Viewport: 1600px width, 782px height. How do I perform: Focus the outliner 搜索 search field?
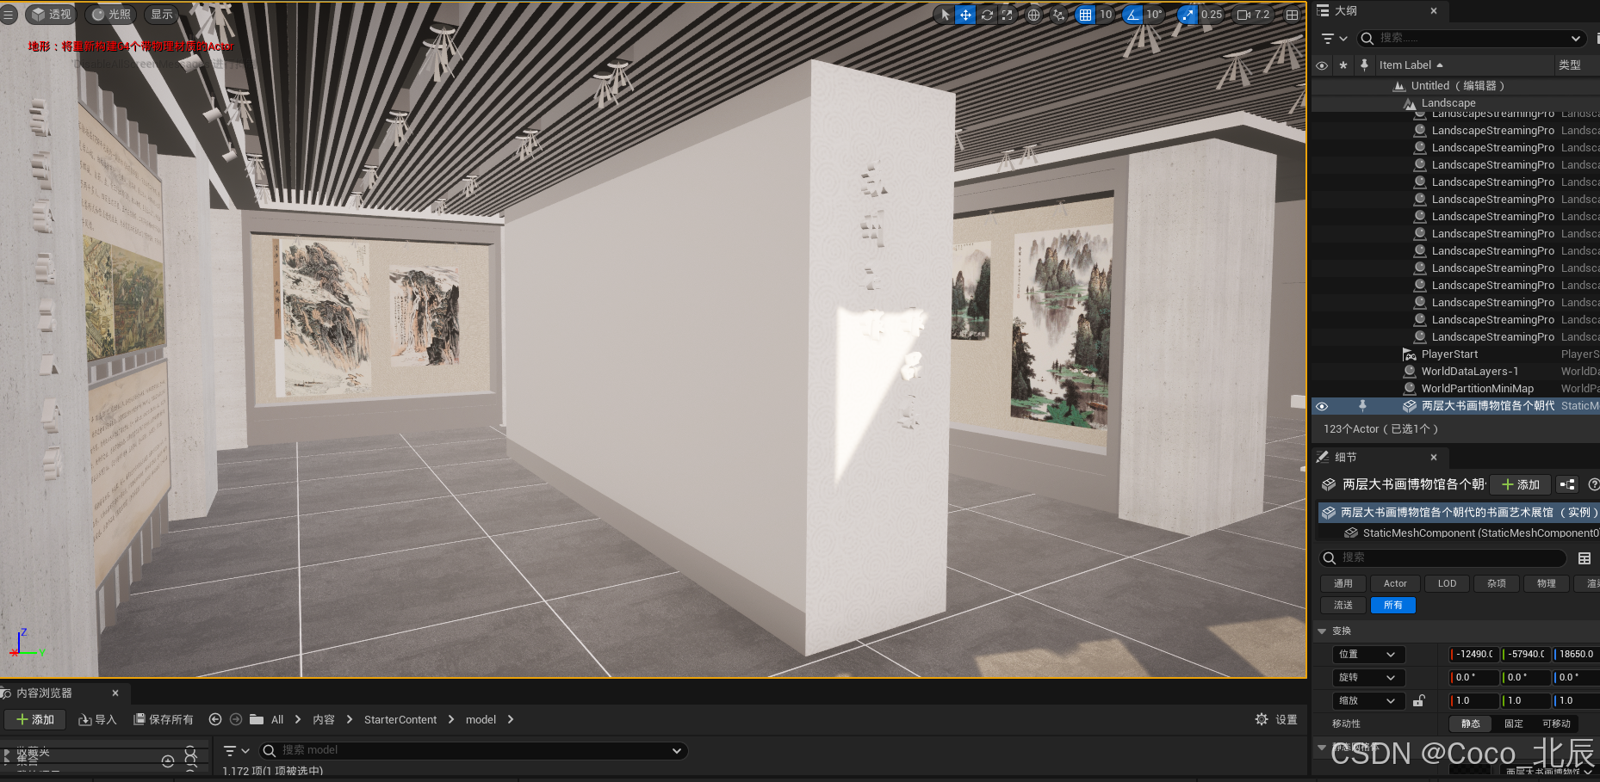[x=1470, y=39]
